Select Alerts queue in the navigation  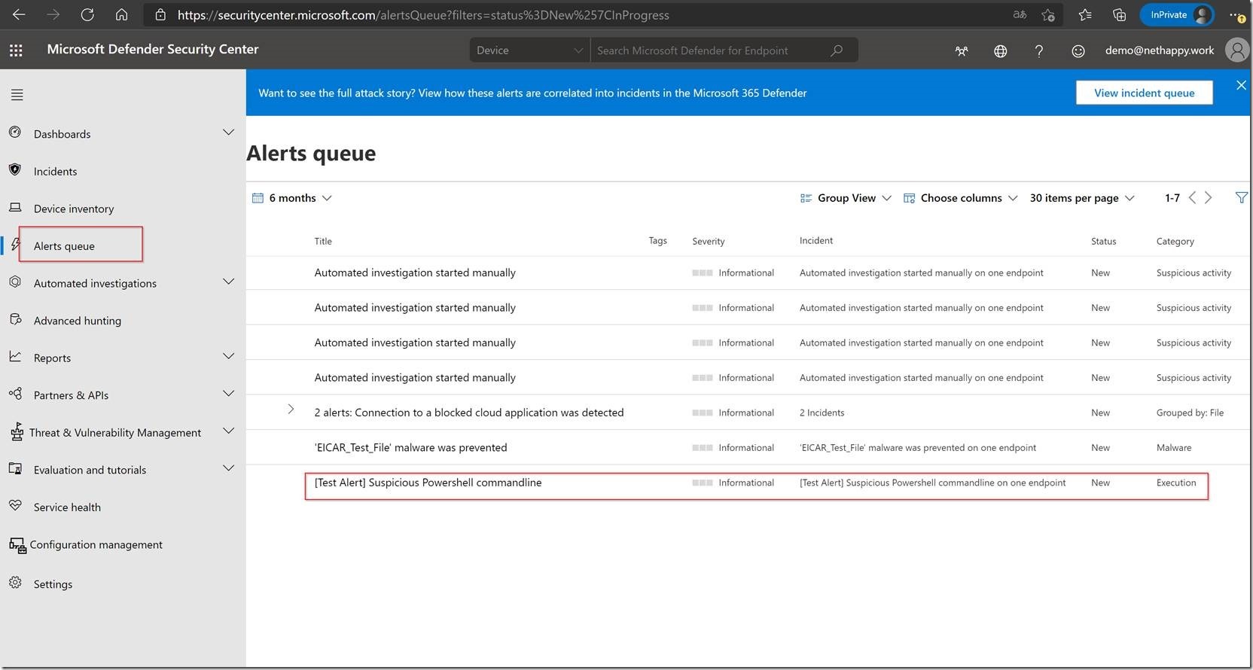64,246
